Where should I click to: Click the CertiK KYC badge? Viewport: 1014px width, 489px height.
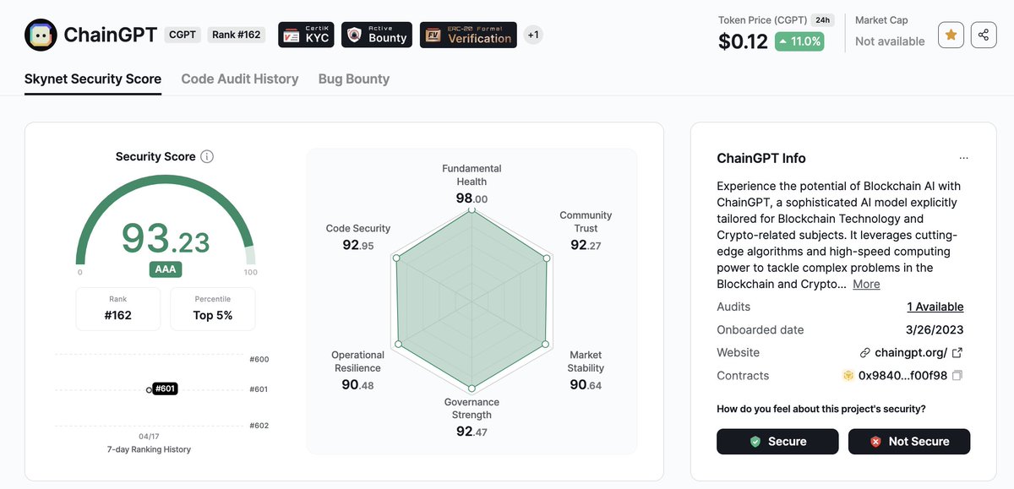[306, 35]
